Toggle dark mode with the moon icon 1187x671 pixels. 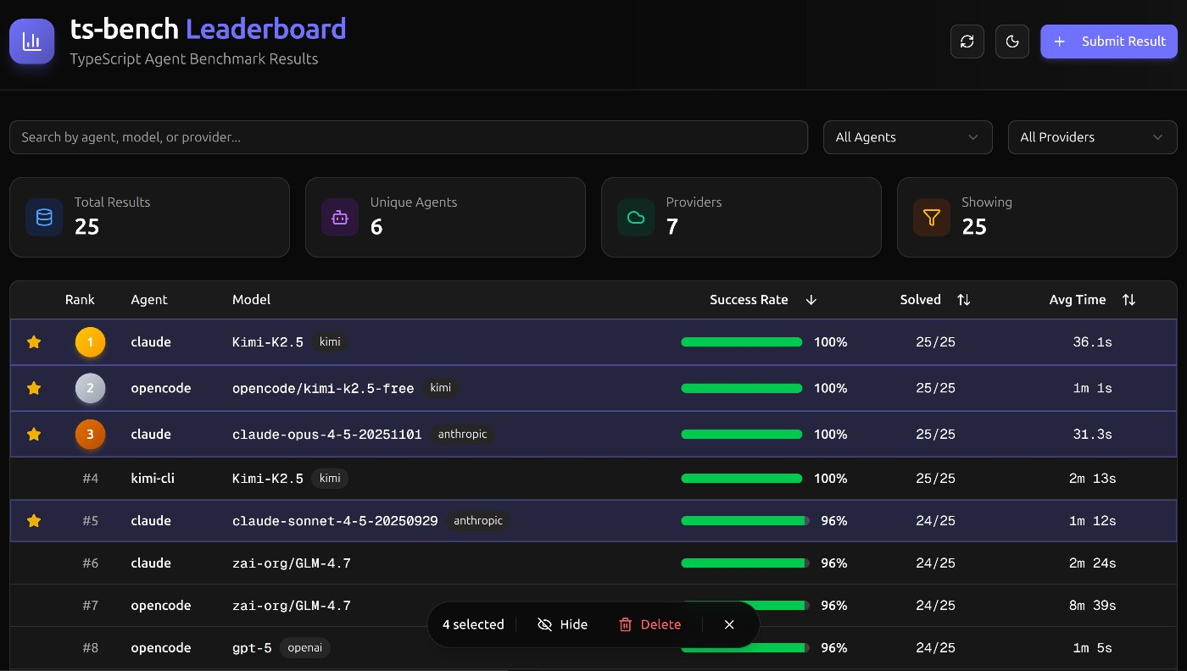click(1012, 42)
